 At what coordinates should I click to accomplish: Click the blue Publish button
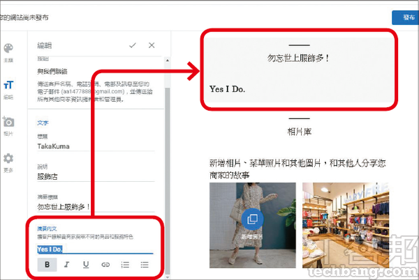(405, 17)
